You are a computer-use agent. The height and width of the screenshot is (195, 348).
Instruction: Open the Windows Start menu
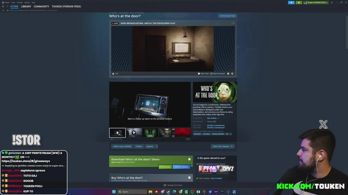[x=114, y=192]
